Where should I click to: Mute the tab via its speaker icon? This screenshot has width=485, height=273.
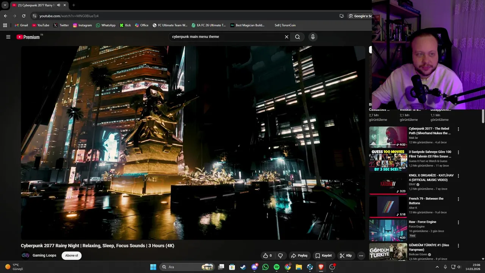pyautogui.click(x=59, y=5)
